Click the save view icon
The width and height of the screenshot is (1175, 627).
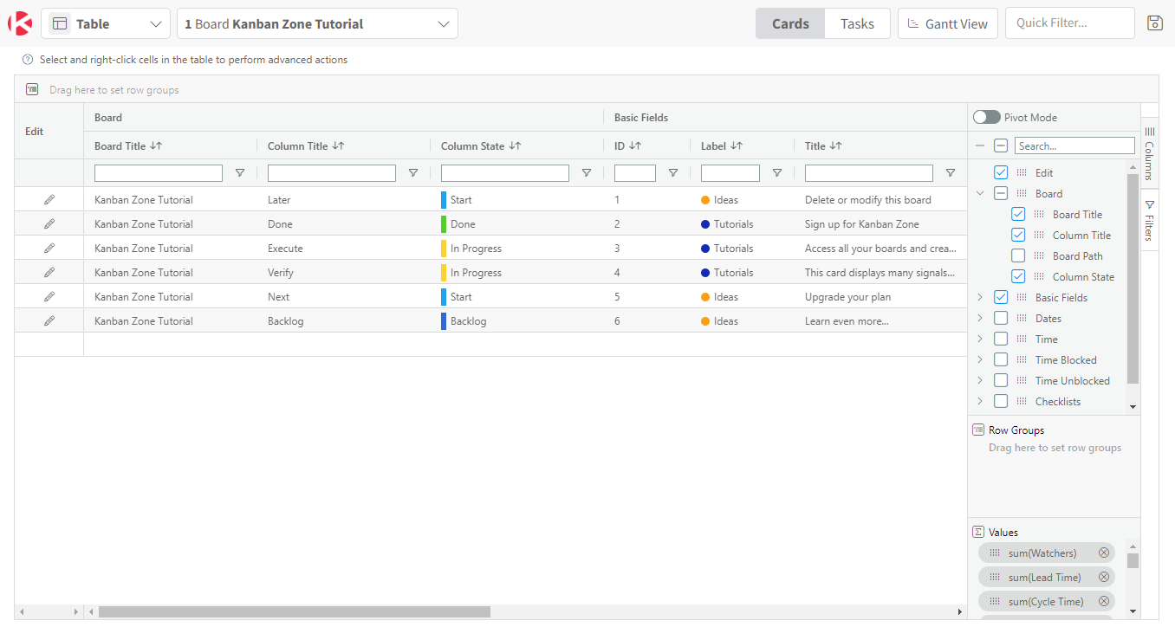click(1154, 23)
